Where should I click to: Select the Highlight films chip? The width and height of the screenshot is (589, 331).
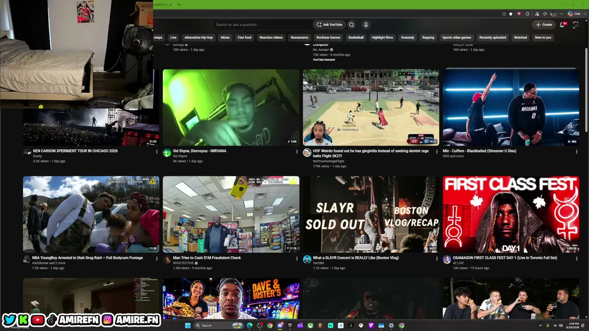click(x=382, y=38)
